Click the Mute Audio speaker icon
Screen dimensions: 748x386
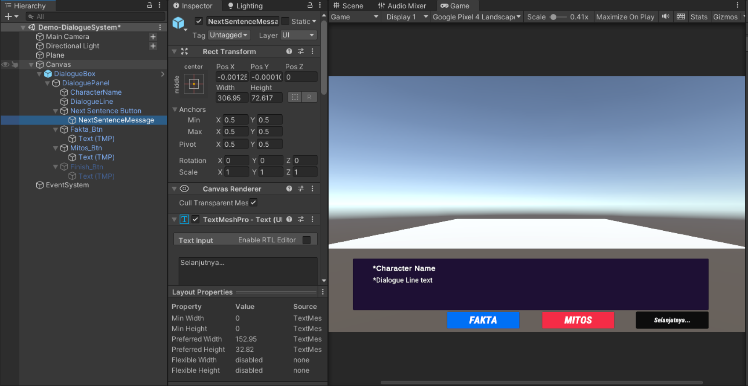pos(665,17)
